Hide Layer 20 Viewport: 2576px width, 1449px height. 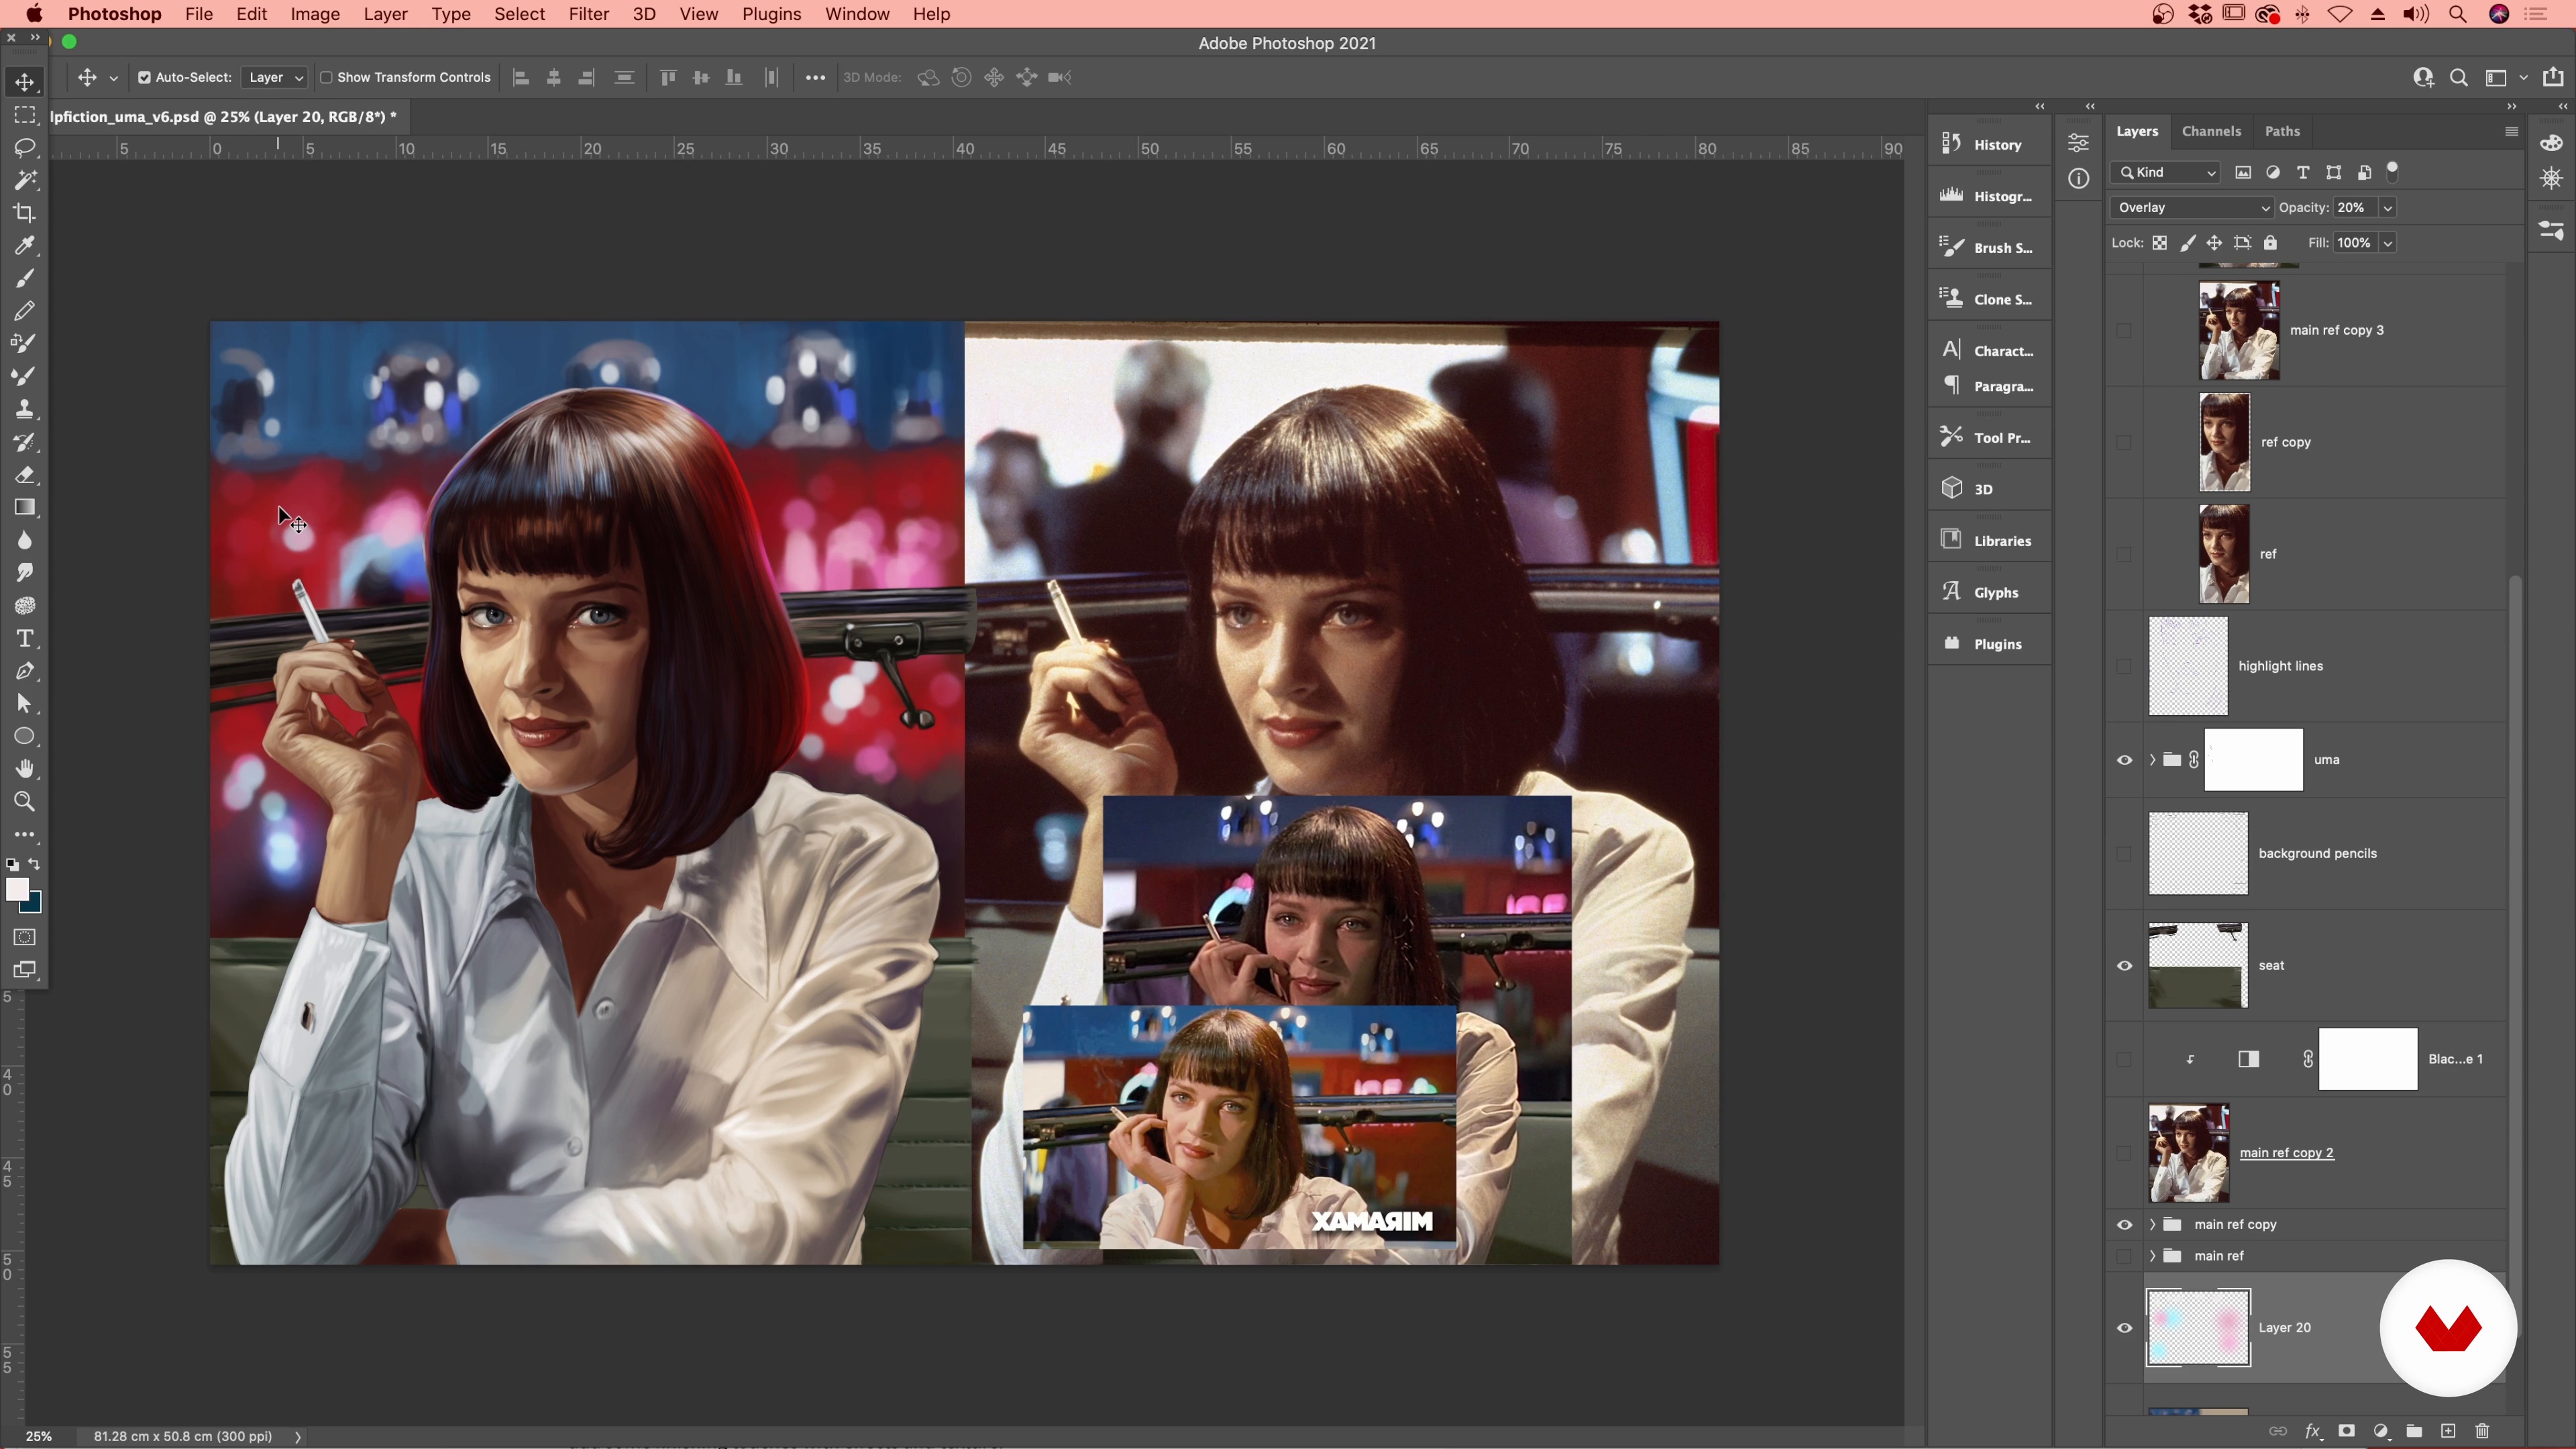(2124, 1328)
